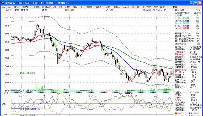Go to the 前 previous stock button

[x=138, y=7]
